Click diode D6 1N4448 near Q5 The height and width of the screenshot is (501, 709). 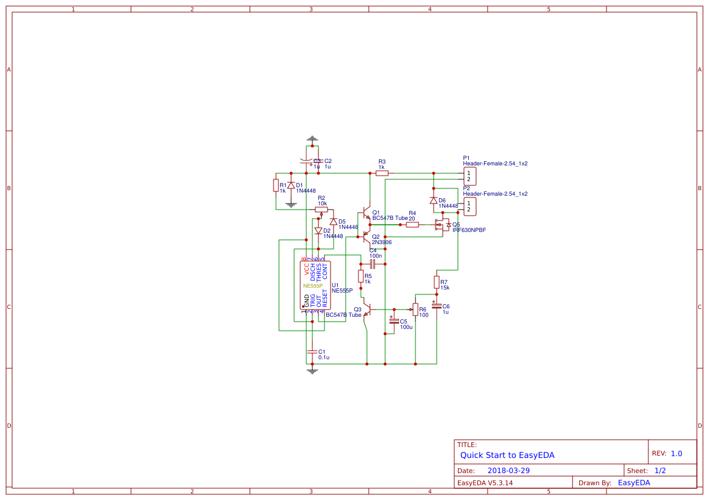(x=433, y=200)
